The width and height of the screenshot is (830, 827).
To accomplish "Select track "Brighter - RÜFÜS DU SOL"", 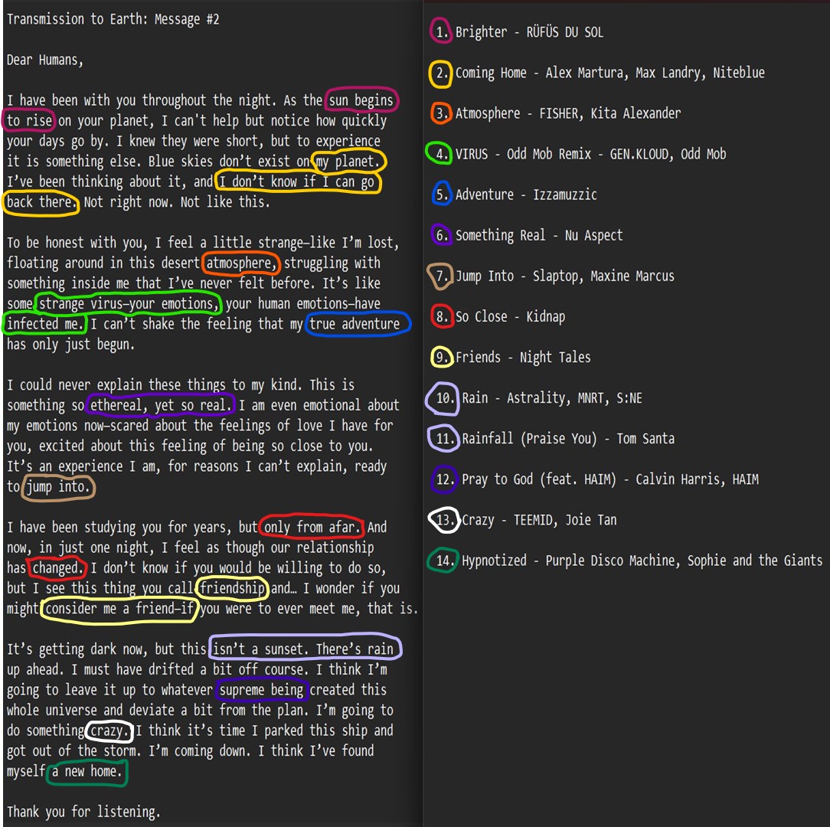I will point(529,31).
